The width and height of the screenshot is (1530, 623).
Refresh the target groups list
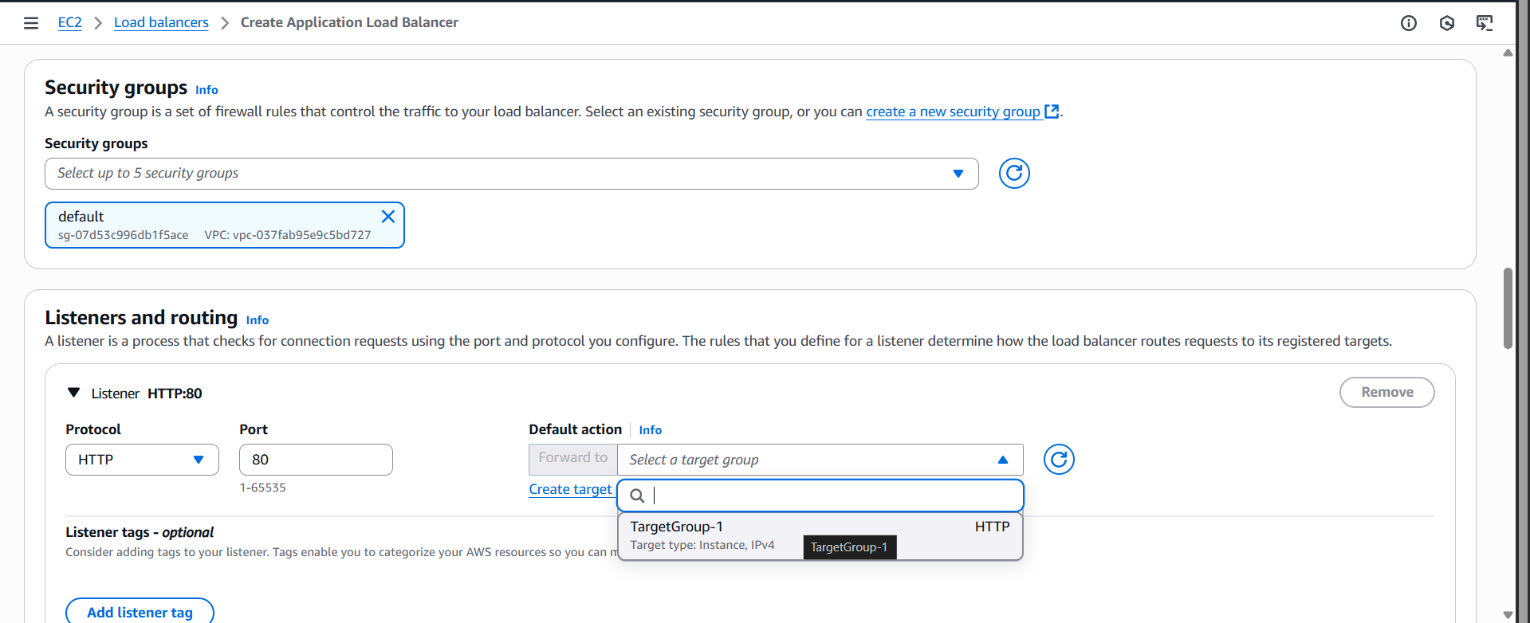coord(1059,459)
